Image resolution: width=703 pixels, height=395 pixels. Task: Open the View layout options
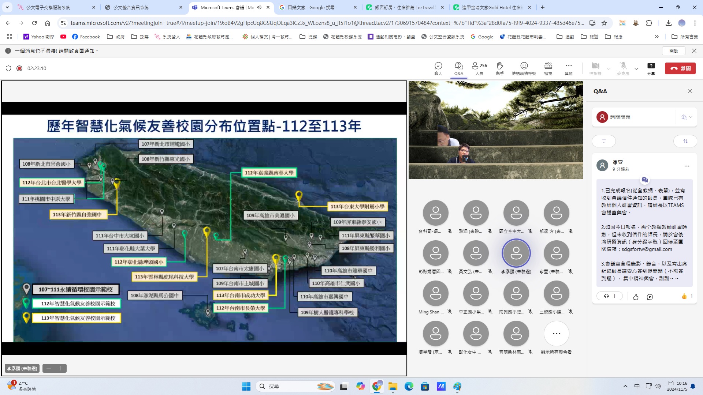click(x=548, y=68)
